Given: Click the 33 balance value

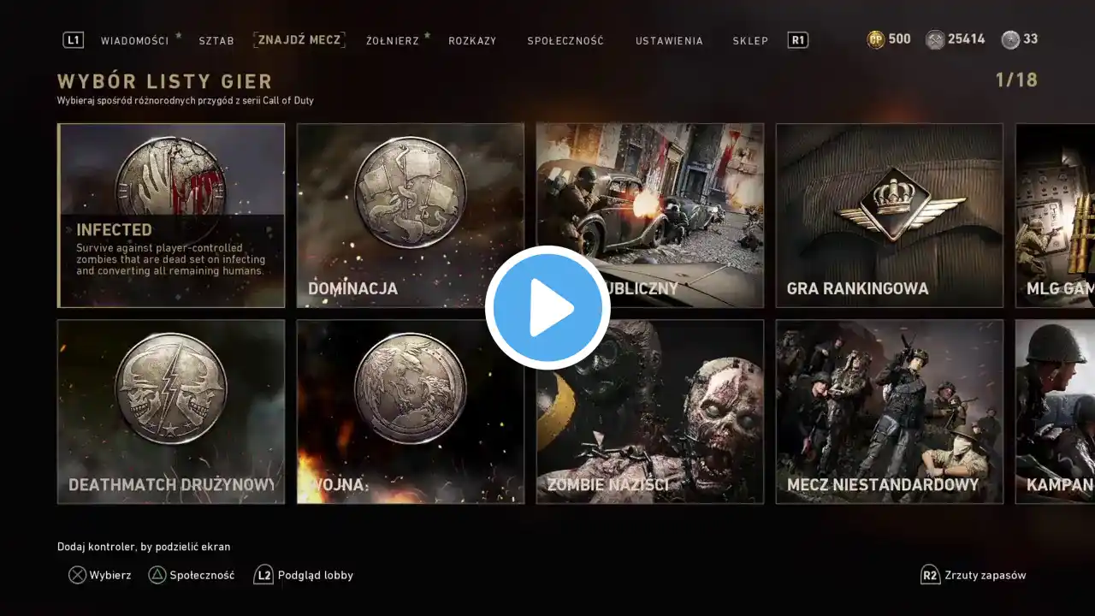Looking at the screenshot, I should click(1031, 39).
